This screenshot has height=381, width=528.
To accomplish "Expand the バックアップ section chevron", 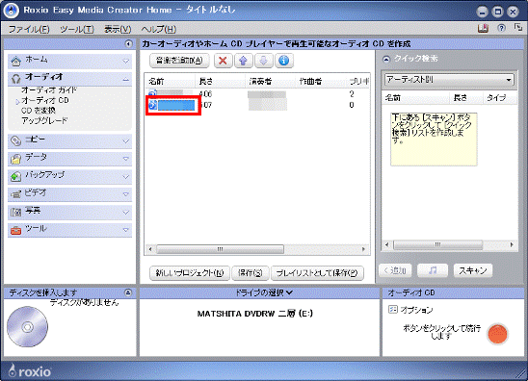I will [x=125, y=176].
